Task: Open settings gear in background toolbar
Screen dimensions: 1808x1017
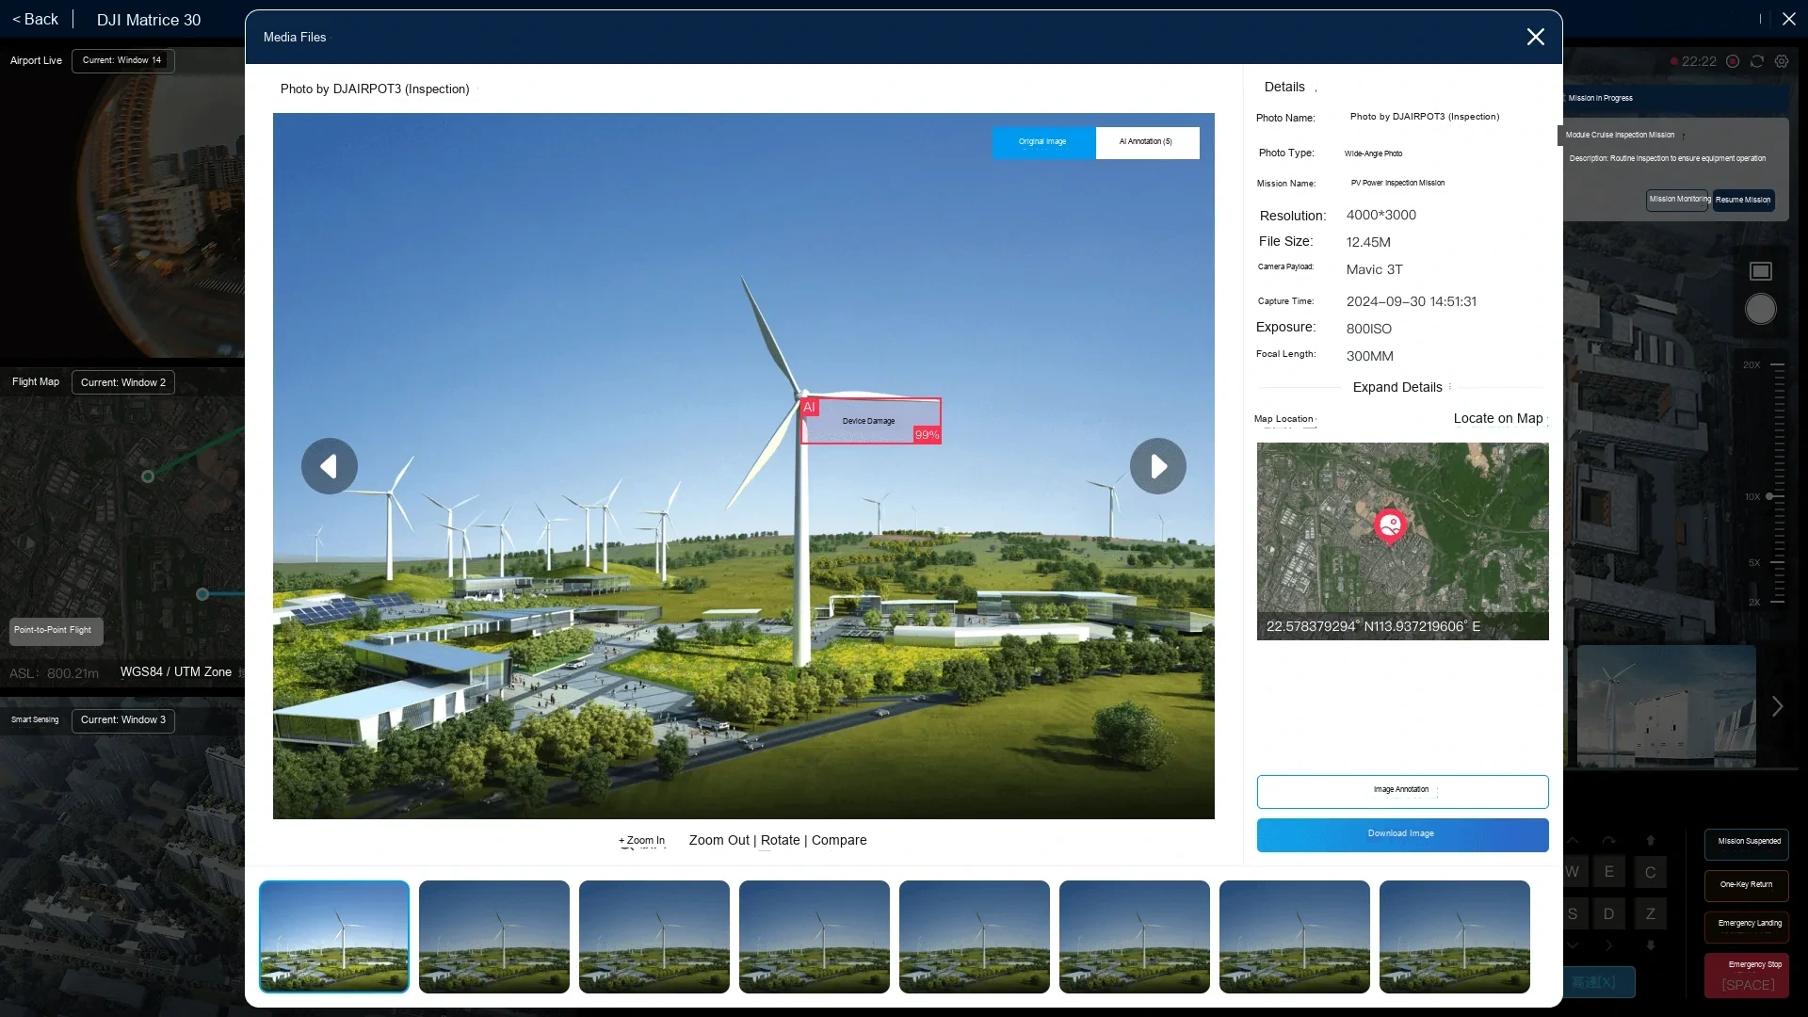Action: (1782, 61)
